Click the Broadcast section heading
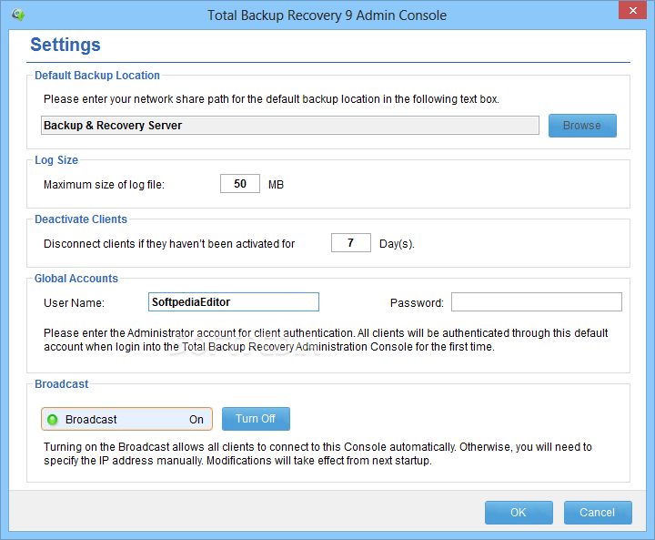The height and width of the screenshot is (540, 655). click(x=62, y=384)
